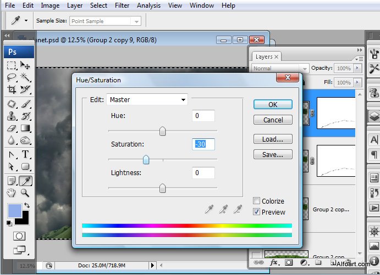Open the layer Opacity flyout arrow

(358, 68)
